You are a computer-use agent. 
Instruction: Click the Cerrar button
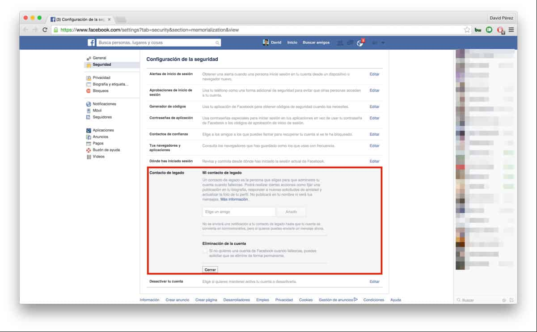click(210, 270)
